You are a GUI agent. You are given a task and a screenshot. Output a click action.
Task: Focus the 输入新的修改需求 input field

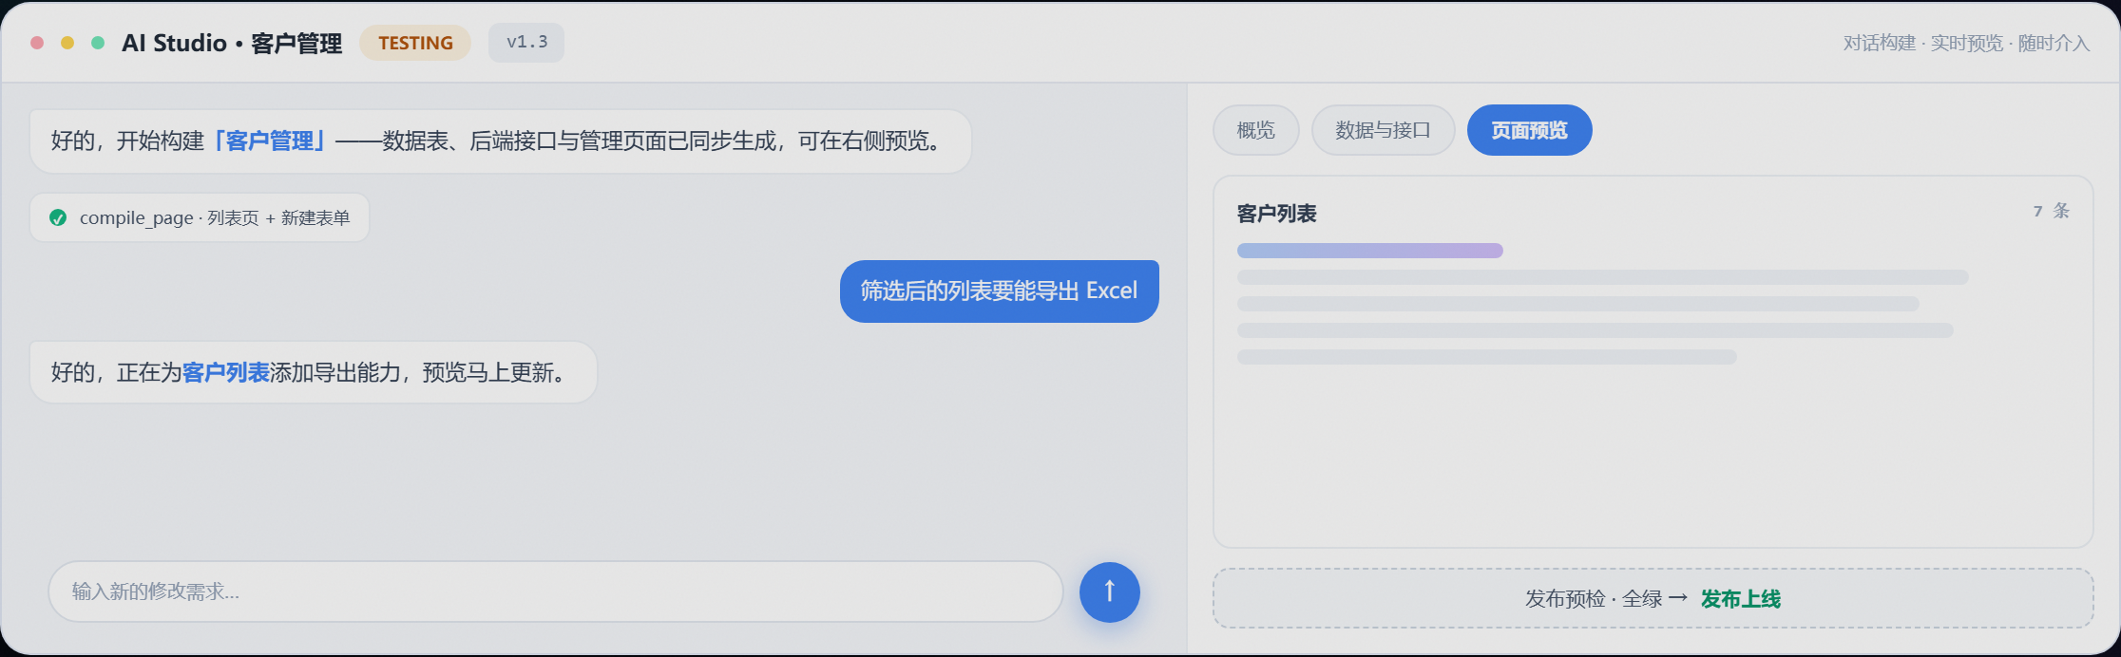point(555,591)
